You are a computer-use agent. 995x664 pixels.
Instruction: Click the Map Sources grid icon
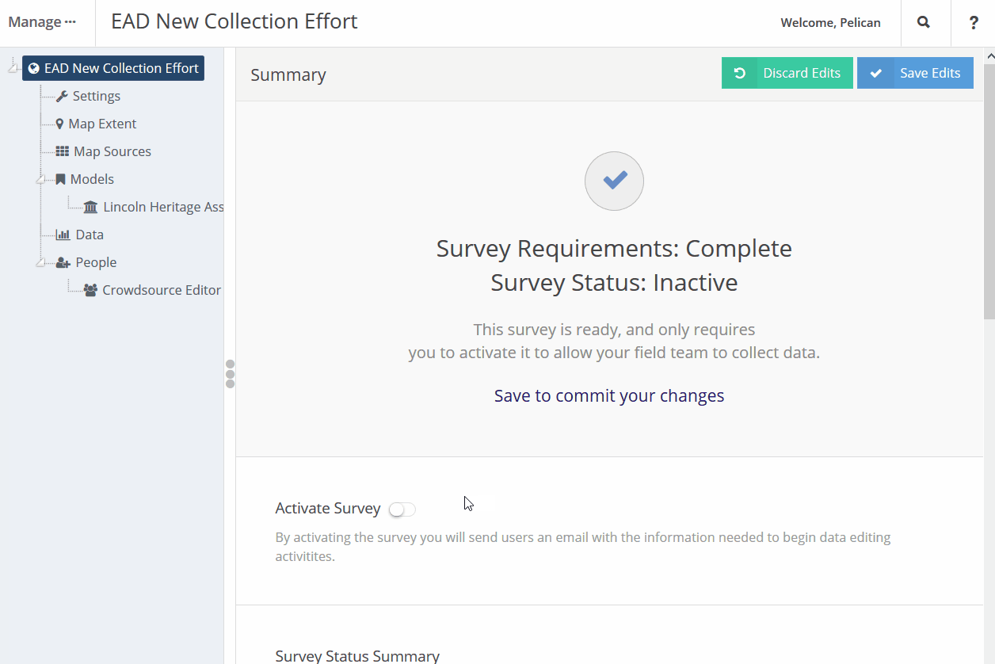pos(62,151)
